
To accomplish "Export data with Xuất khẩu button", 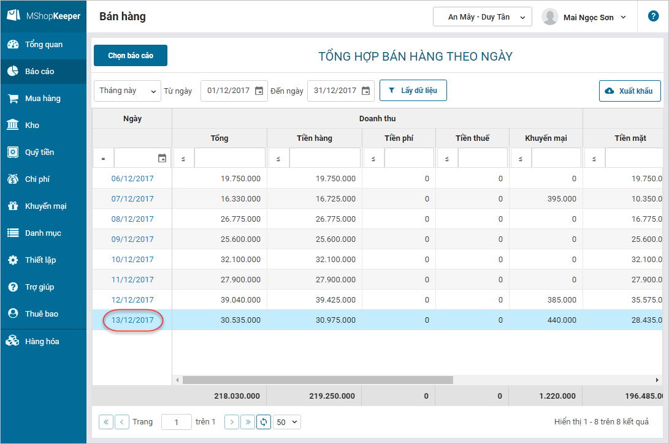I will [630, 91].
